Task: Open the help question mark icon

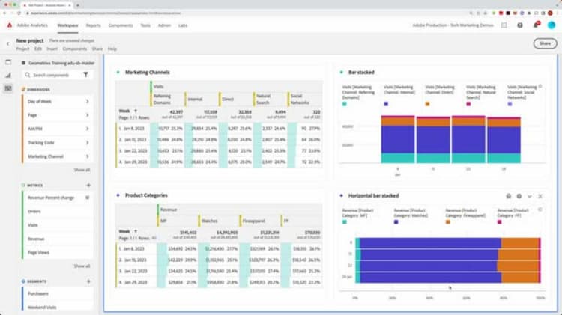Action: 520,25
